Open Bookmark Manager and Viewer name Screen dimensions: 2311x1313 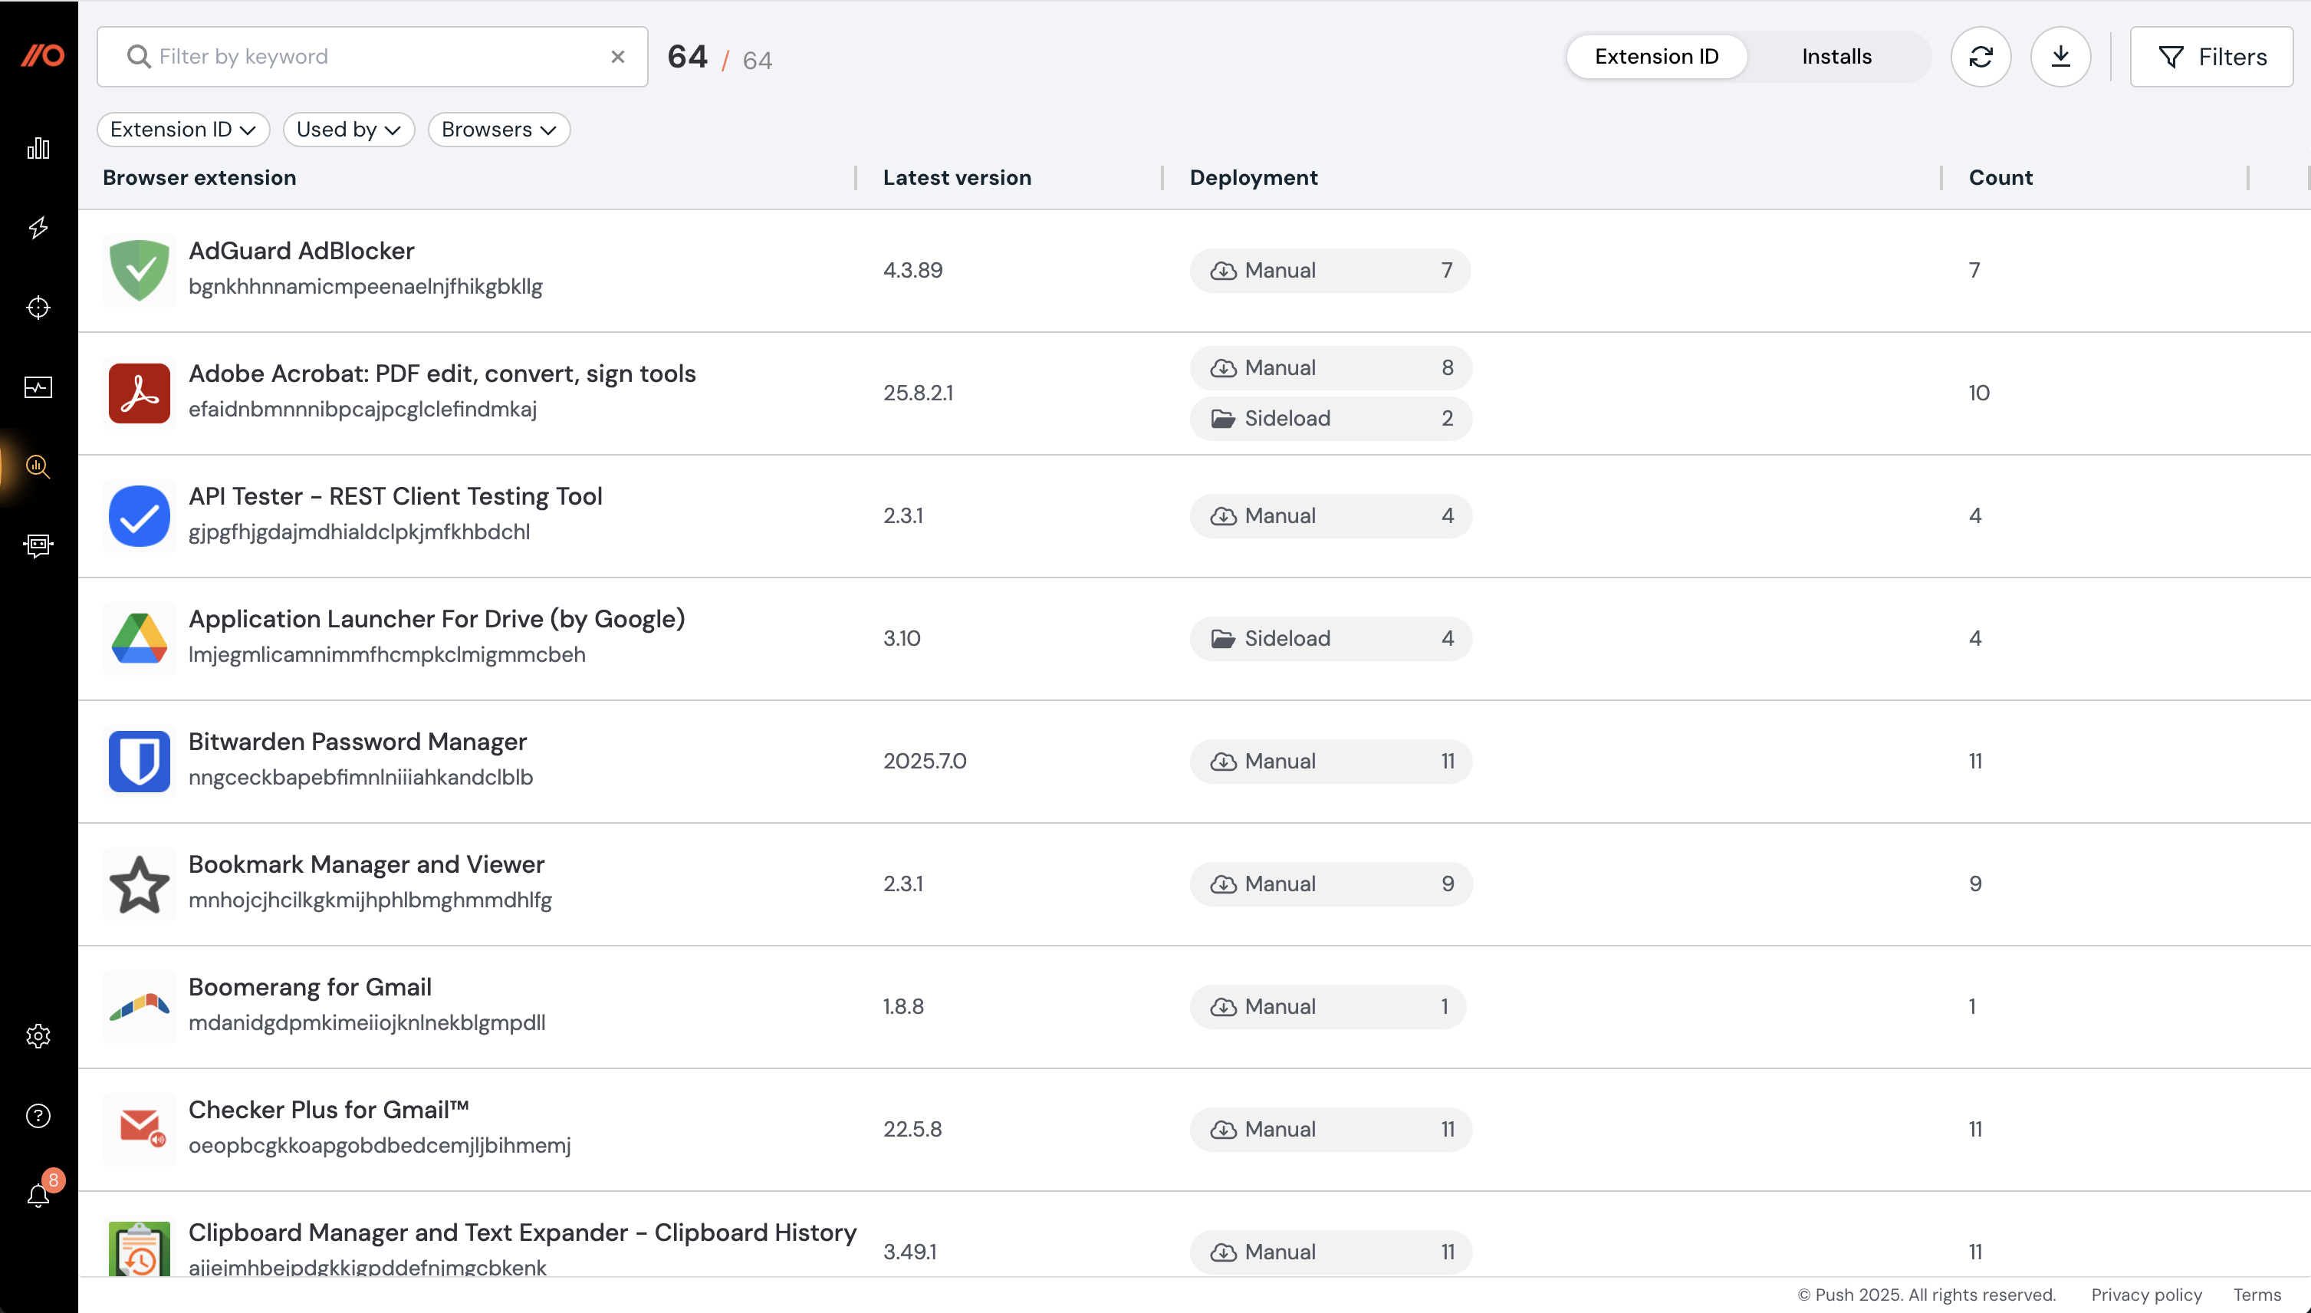click(366, 864)
